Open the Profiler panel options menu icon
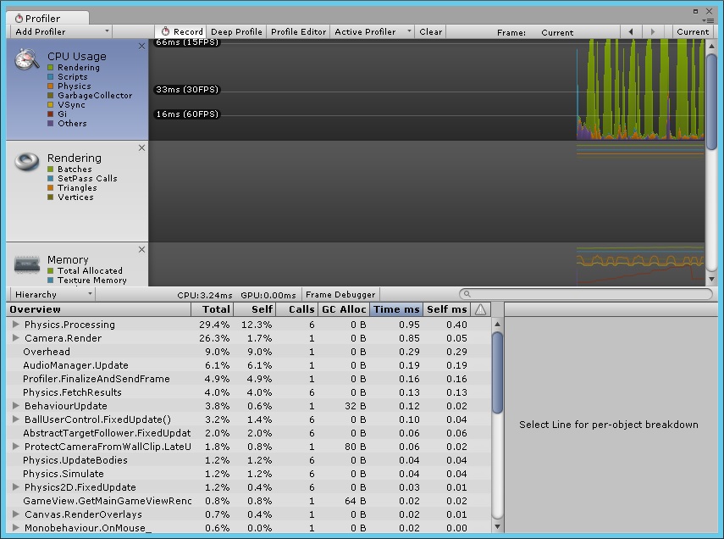This screenshot has height=539, width=724. pyautogui.click(x=707, y=20)
